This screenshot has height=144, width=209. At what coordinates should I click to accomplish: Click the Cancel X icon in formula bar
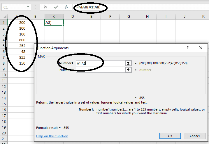[x=46, y=7]
